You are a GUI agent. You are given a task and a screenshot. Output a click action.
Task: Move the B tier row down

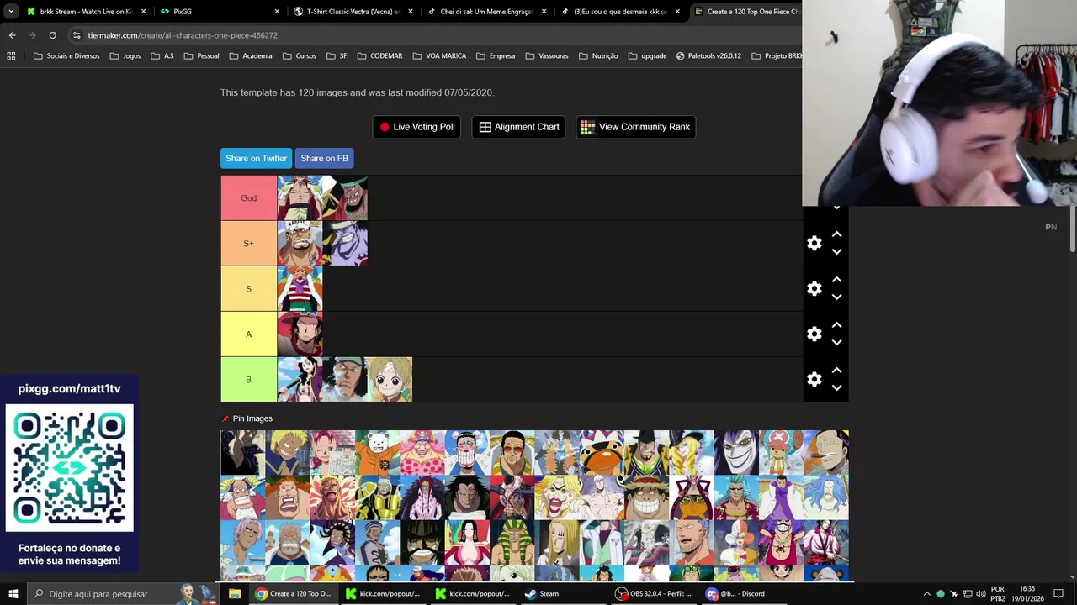(x=836, y=387)
